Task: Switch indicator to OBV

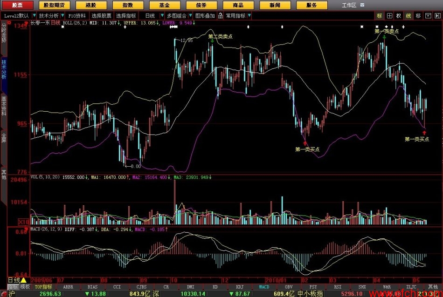Action: pyautogui.click(x=289, y=287)
